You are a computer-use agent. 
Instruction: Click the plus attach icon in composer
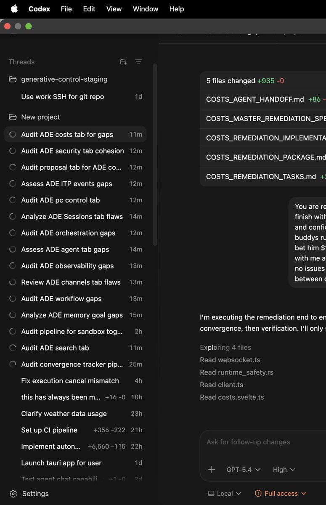click(212, 470)
